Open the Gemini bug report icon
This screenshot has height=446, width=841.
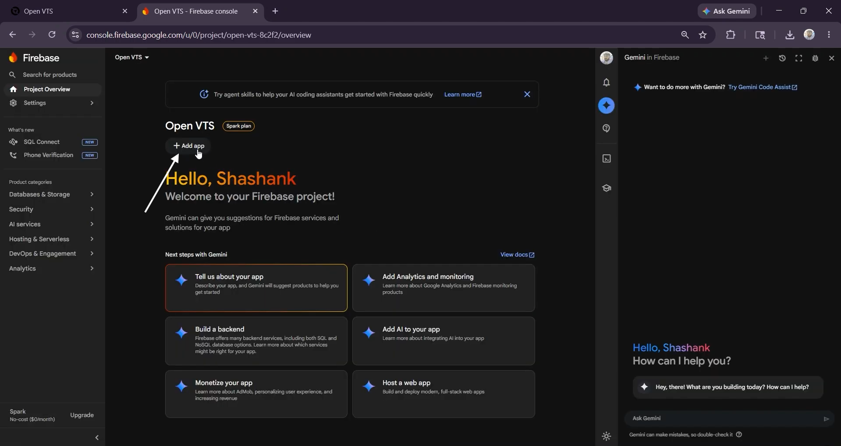[815, 58]
